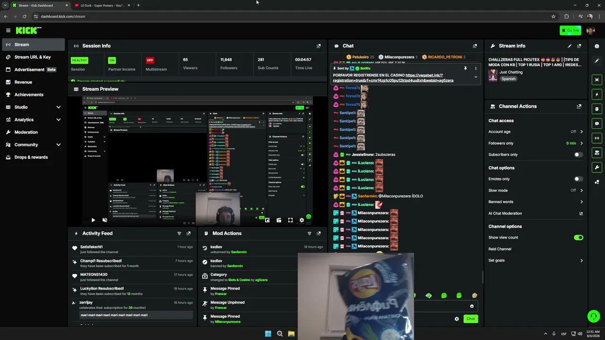
Task: Open the Achievements page
Action: 33,95
